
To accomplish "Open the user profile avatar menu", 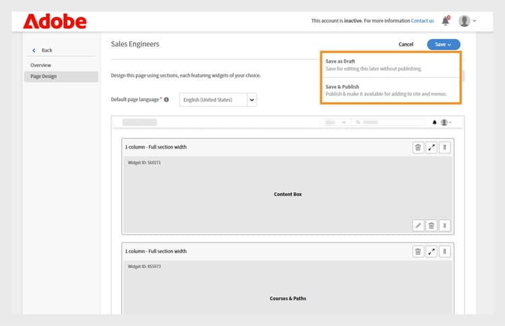I will pyautogui.click(x=465, y=21).
